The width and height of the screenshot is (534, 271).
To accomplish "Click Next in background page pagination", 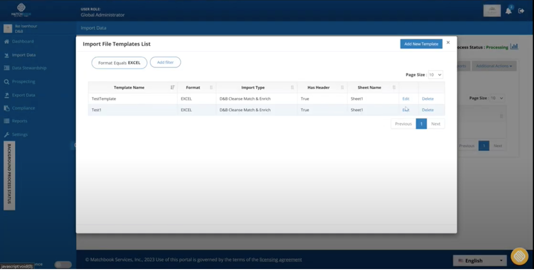I will point(498,146).
